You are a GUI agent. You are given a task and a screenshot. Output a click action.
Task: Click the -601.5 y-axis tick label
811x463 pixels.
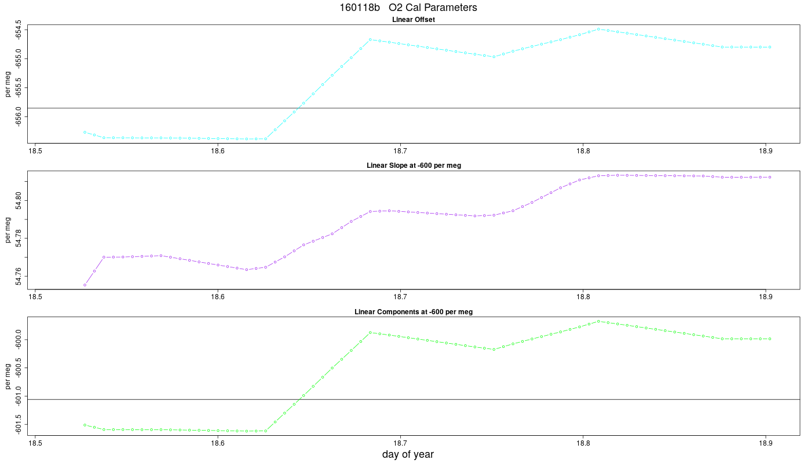pyautogui.click(x=19, y=425)
